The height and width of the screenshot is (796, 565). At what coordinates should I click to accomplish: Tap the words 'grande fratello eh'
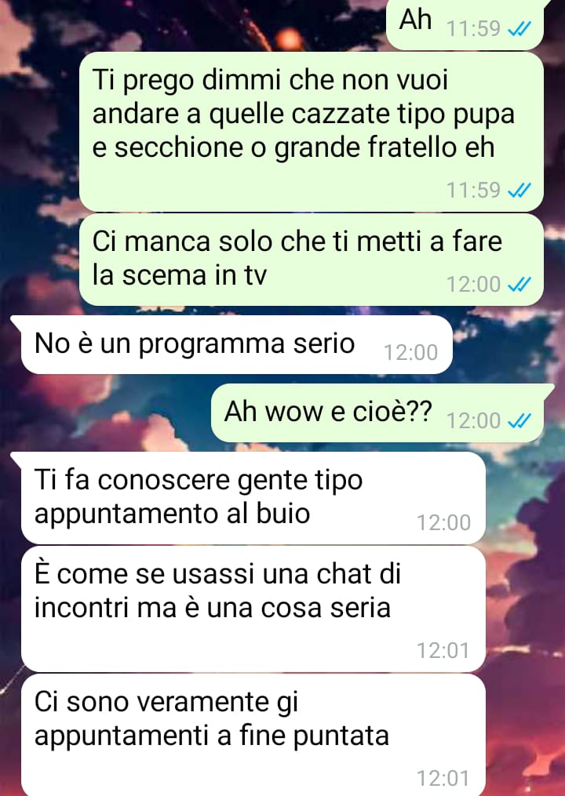(x=385, y=147)
